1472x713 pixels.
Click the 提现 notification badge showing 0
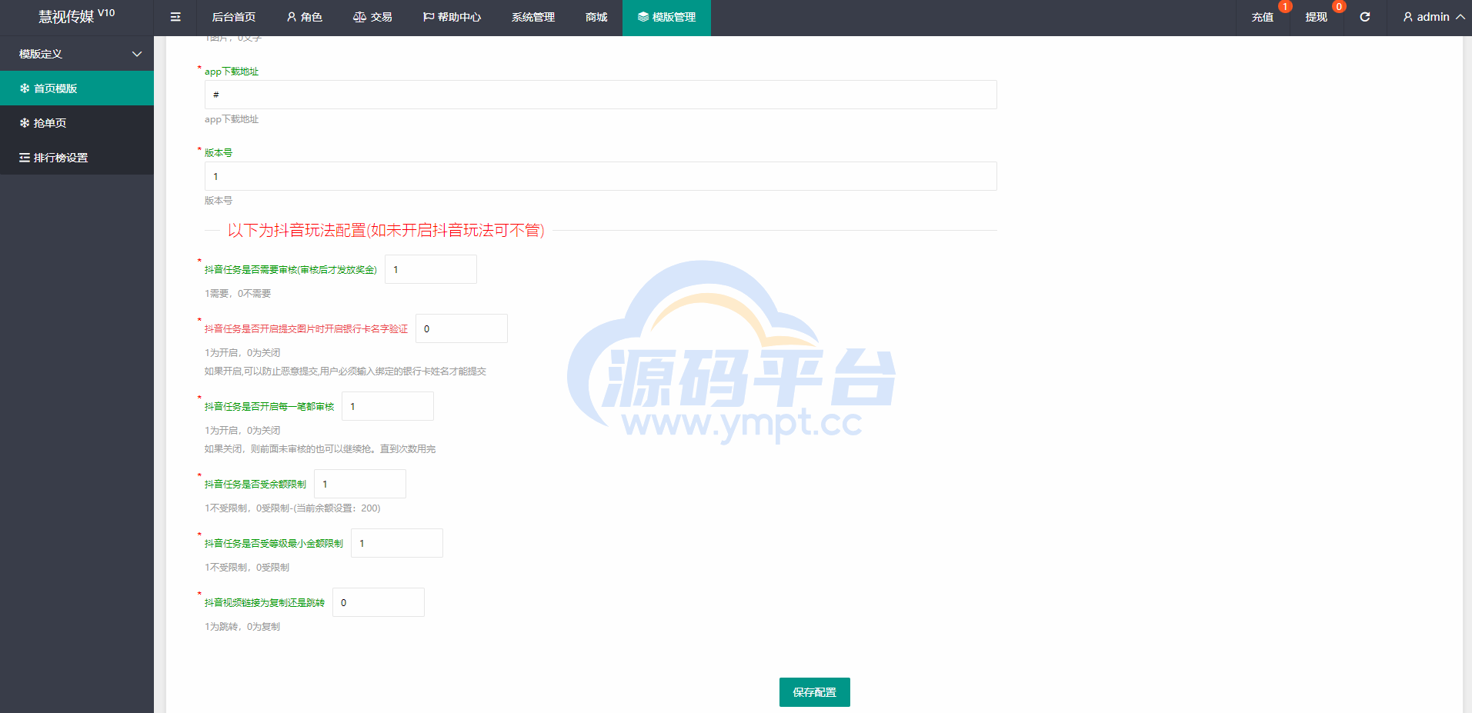(x=1339, y=6)
